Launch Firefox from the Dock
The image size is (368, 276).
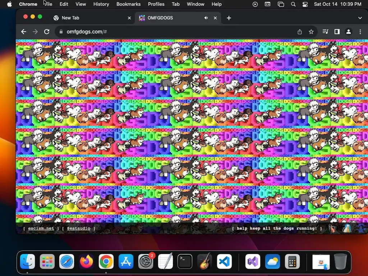tap(86, 261)
